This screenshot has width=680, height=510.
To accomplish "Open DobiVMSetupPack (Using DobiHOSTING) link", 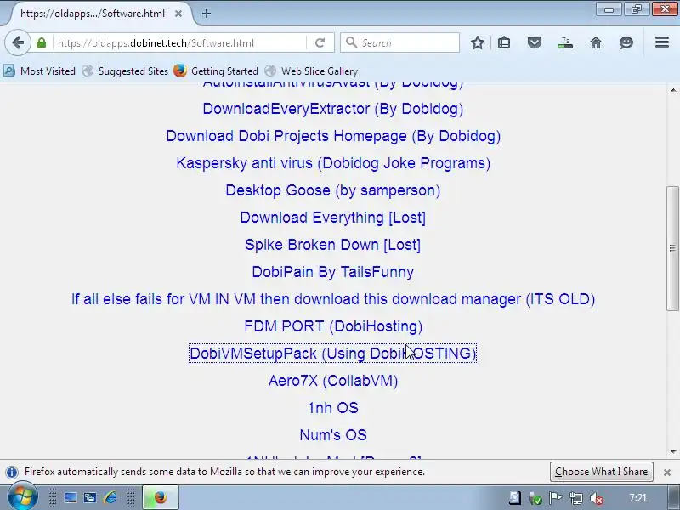I will tap(333, 354).
